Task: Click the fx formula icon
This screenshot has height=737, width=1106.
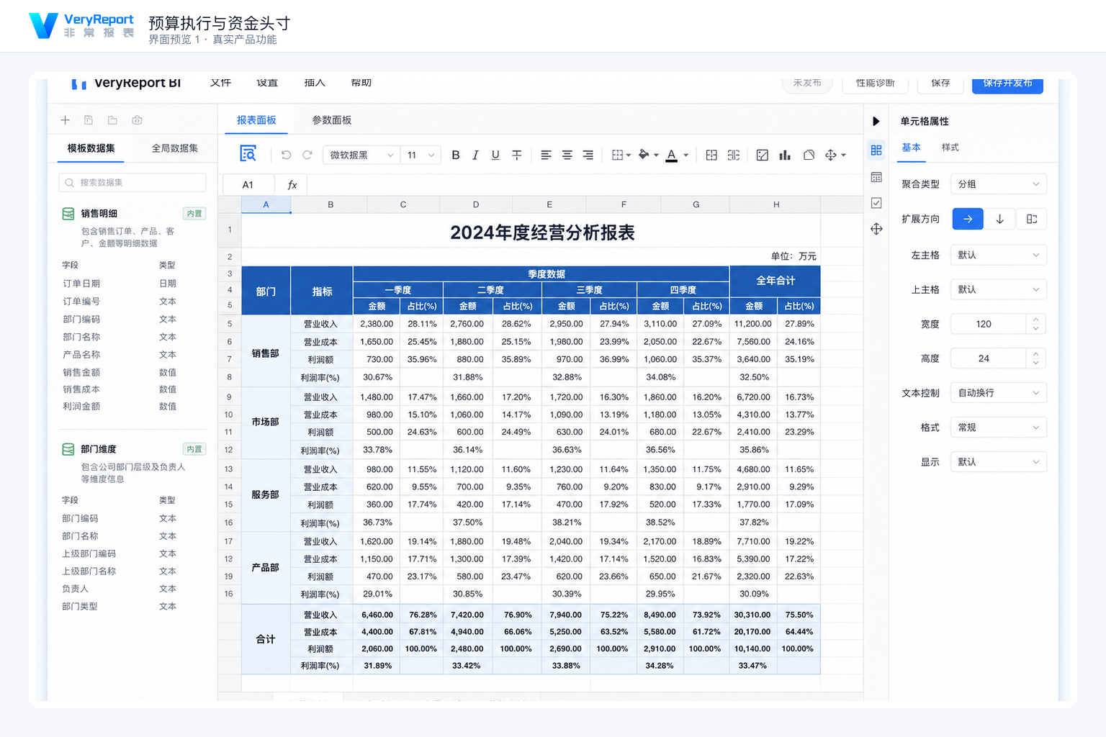Action: coord(292,185)
